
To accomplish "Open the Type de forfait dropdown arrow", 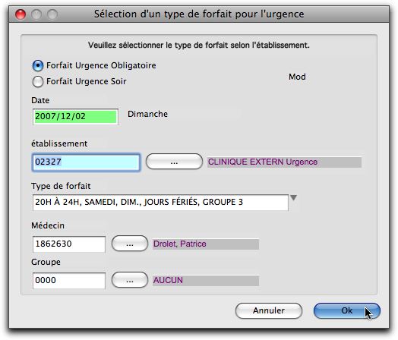I will coord(293,198).
